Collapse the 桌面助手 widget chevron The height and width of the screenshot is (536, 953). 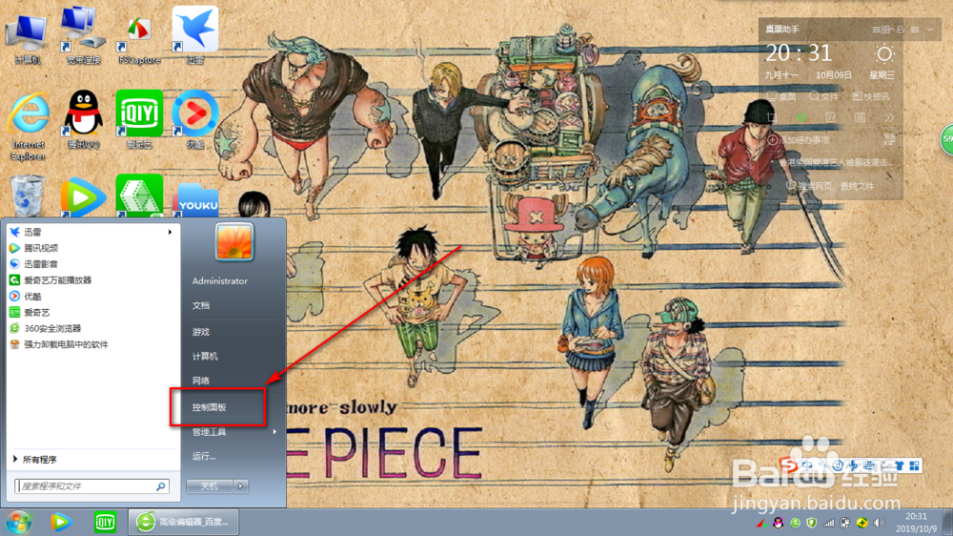930,30
